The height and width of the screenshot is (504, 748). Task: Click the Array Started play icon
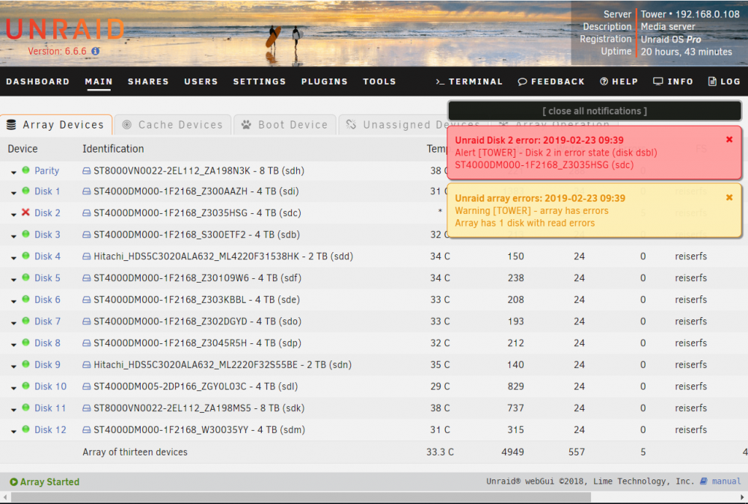(x=13, y=482)
